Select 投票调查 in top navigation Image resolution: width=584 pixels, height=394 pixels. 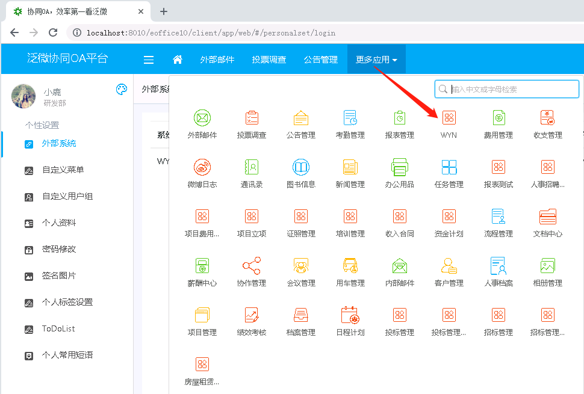(269, 60)
